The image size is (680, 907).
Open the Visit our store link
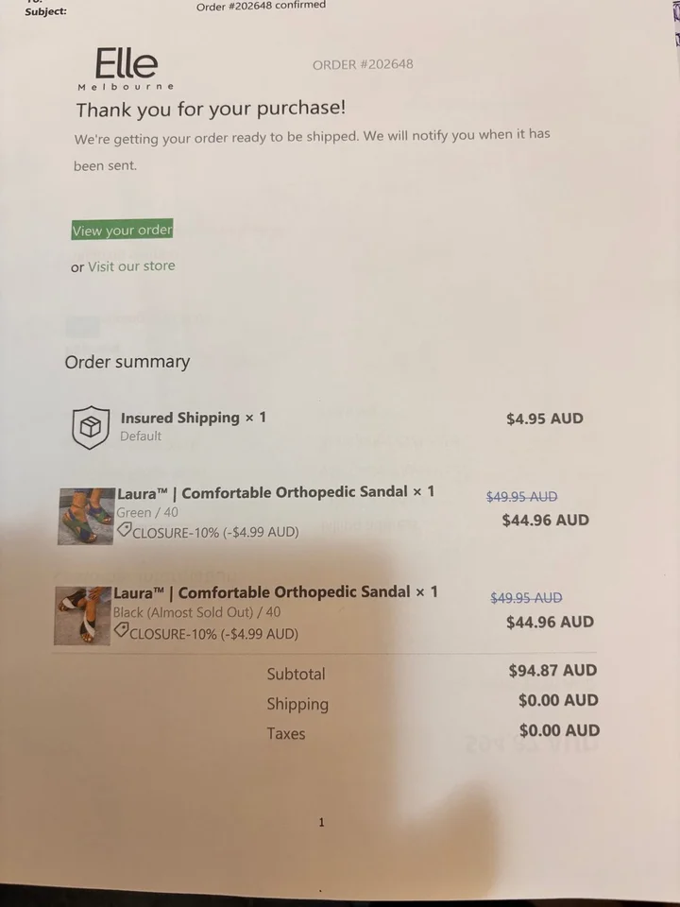(131, 266)
